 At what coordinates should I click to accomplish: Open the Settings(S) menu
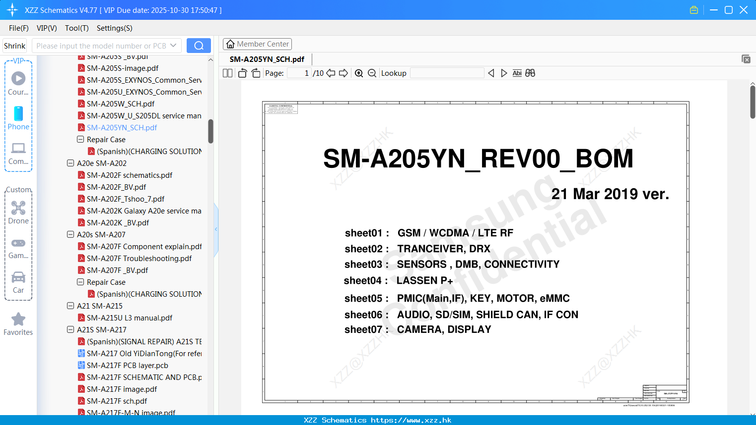click(x=115, y=28)
